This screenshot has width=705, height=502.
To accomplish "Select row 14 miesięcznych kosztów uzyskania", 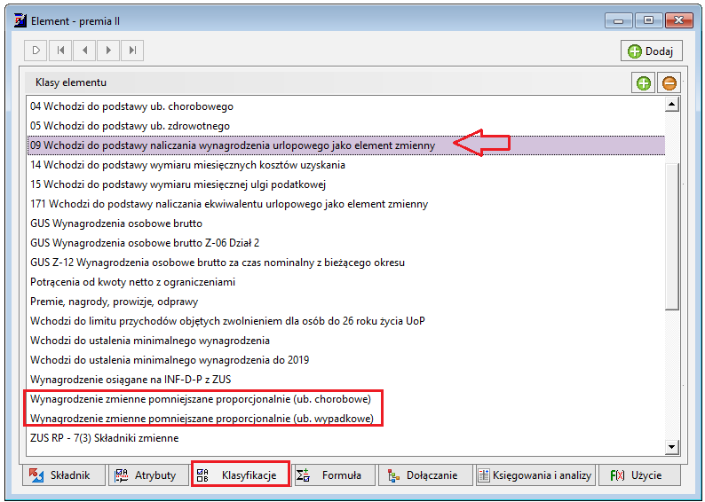I will pyautogui.click(x=345, y=165).
